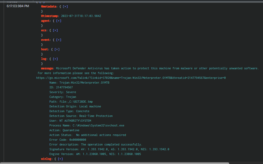The height and width of the screenshot is (164, 263).
Task: Click the host key label
Action: point(44,49)
